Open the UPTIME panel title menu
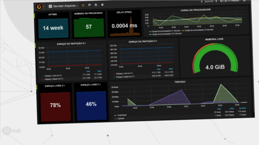This screenshot has width=259, height=145. tap(53, 14)
